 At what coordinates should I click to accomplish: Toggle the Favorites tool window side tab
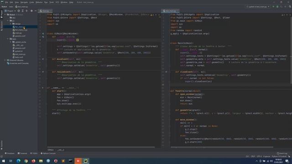point(2,145)
